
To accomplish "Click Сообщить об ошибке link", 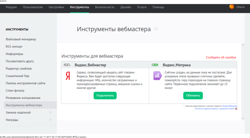I will tap(221, 57).
